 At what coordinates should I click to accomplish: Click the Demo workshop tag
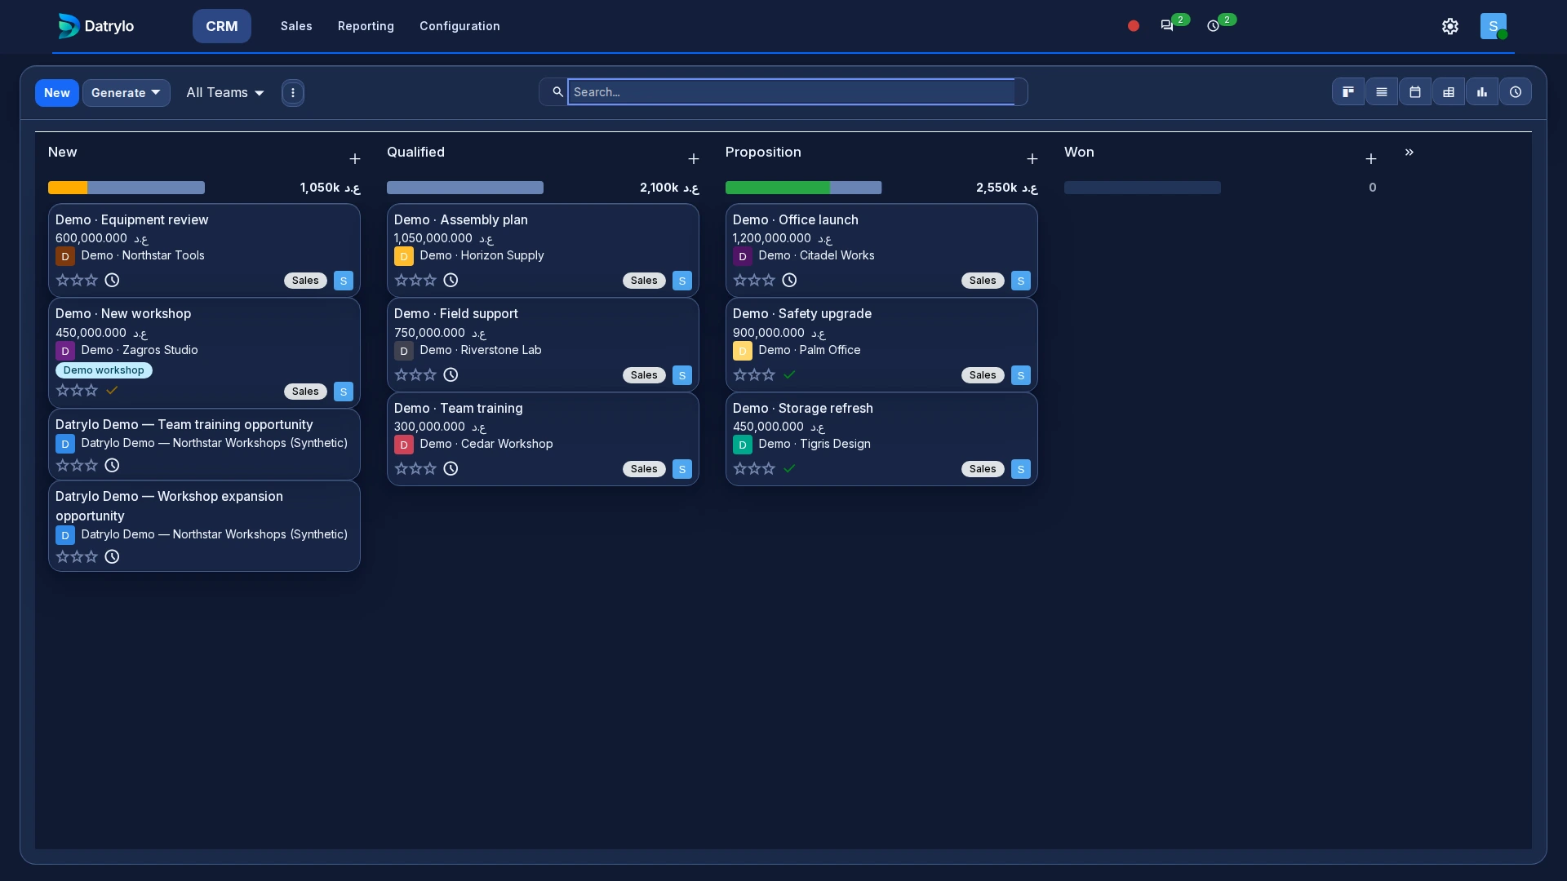(x=104, y=370)
